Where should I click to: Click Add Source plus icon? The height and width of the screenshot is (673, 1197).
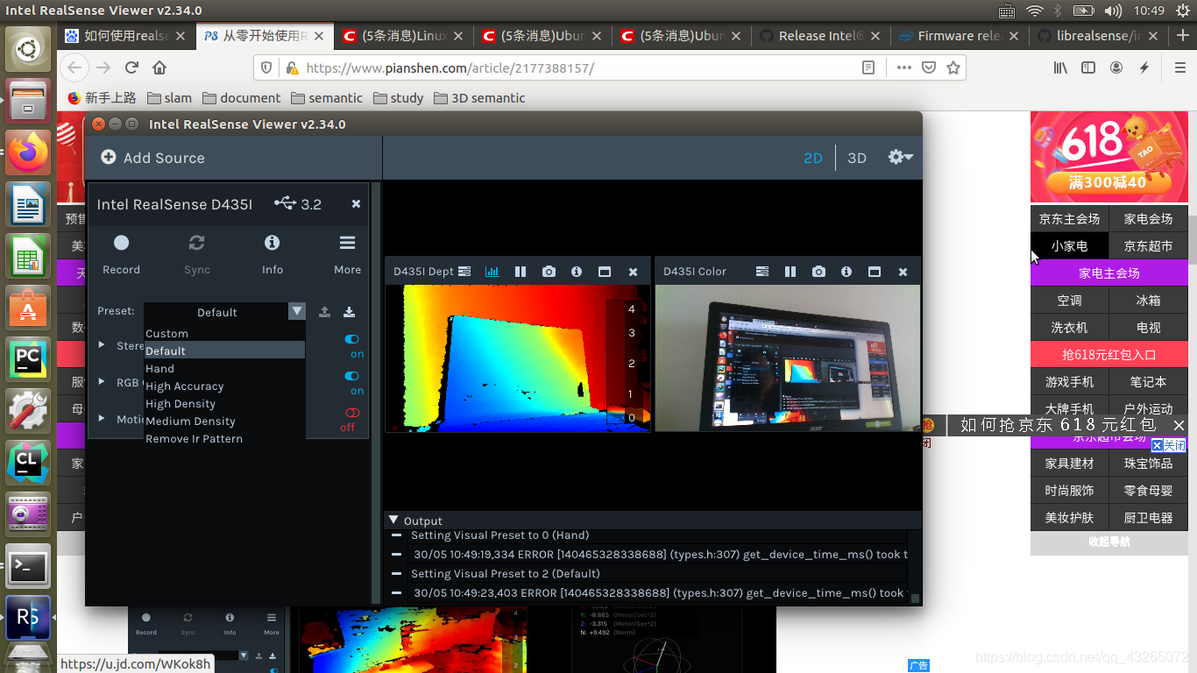[x=109, y=157]
